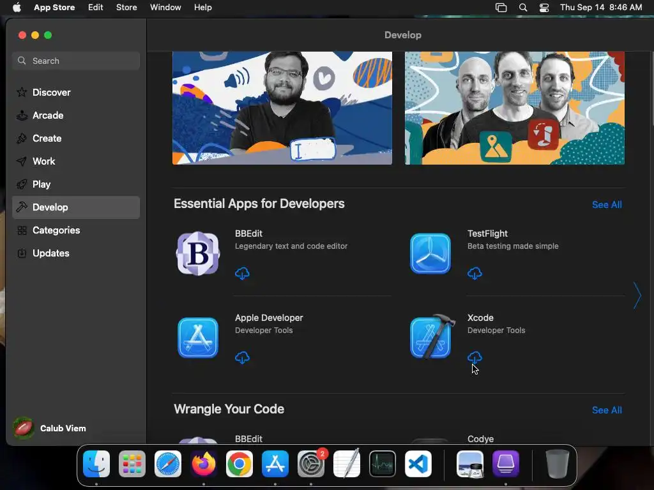Open the featured story with bearded man

coord(282,108)
